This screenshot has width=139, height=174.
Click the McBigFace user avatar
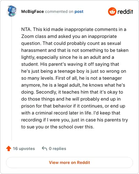point(12,11)
